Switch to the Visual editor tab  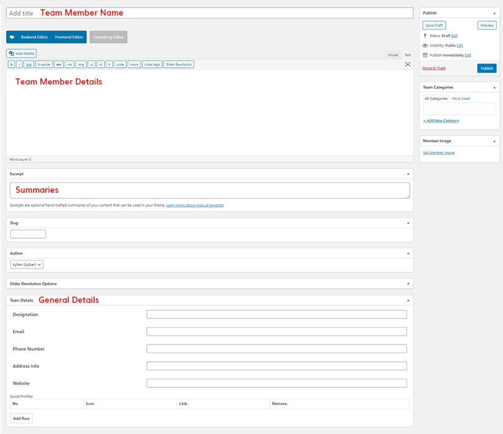tap(393, 55)
